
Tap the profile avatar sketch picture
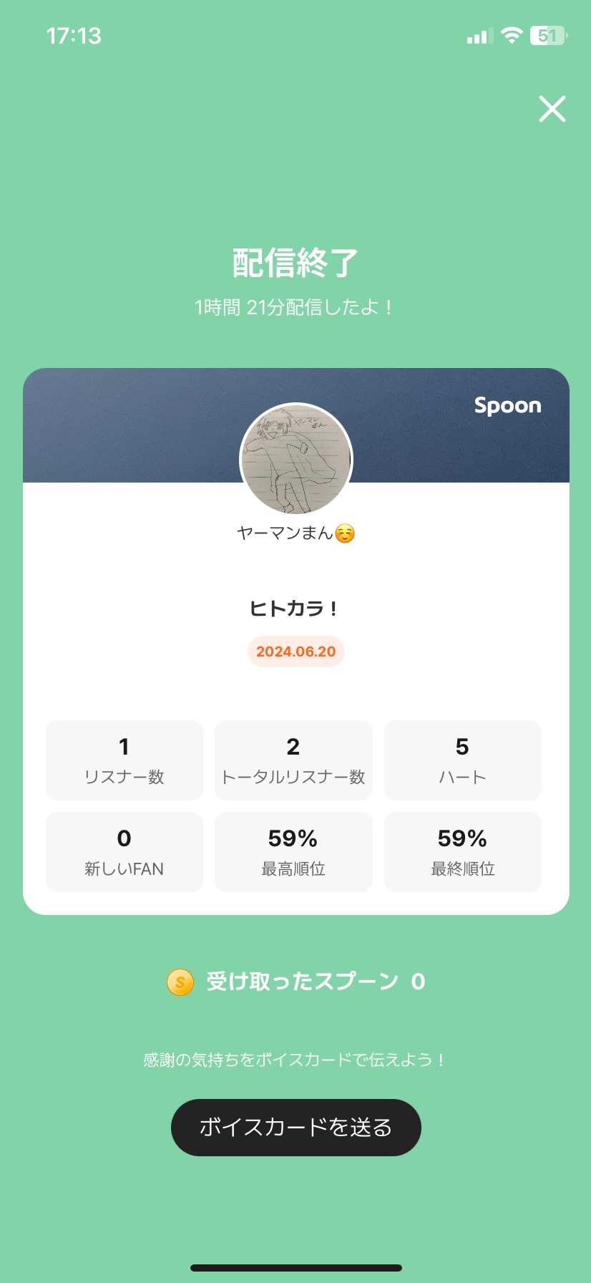pos(295,459)
